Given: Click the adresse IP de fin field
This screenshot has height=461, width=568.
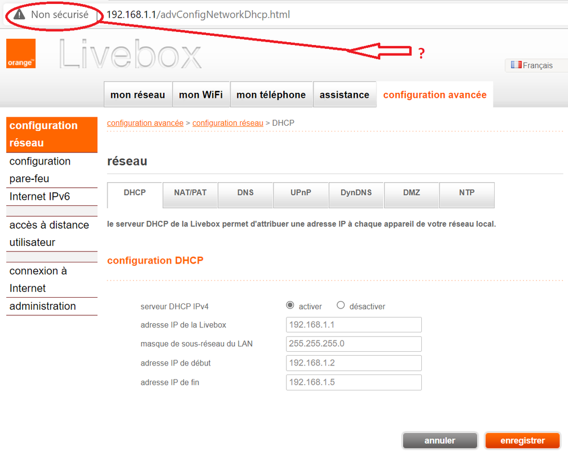Looking at the screenshot, I should pyautogui.click(x=354, y=382).
